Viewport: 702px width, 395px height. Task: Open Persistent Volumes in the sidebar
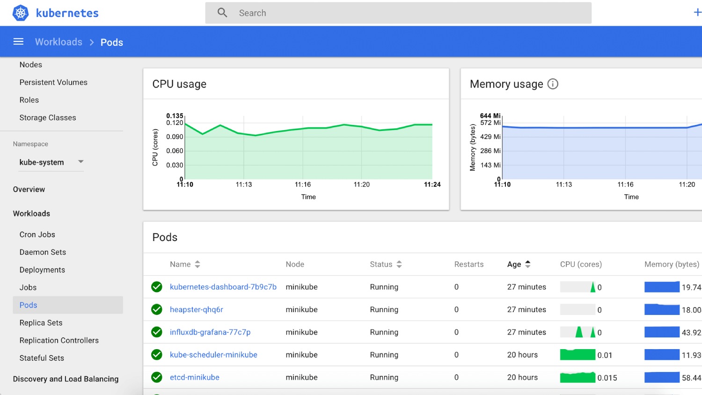point(53,82)
